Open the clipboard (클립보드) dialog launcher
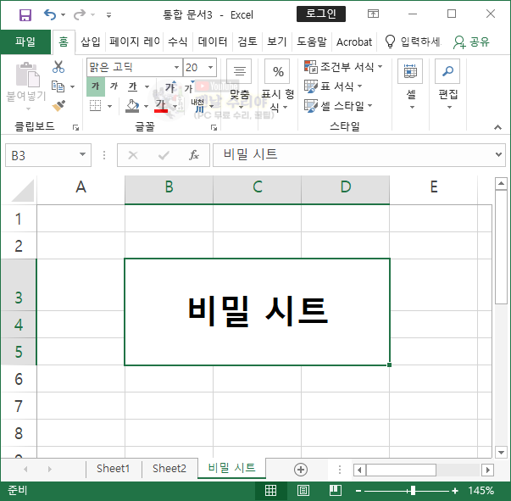This screenshot has height=501, width=511. [x=76, y=128]
